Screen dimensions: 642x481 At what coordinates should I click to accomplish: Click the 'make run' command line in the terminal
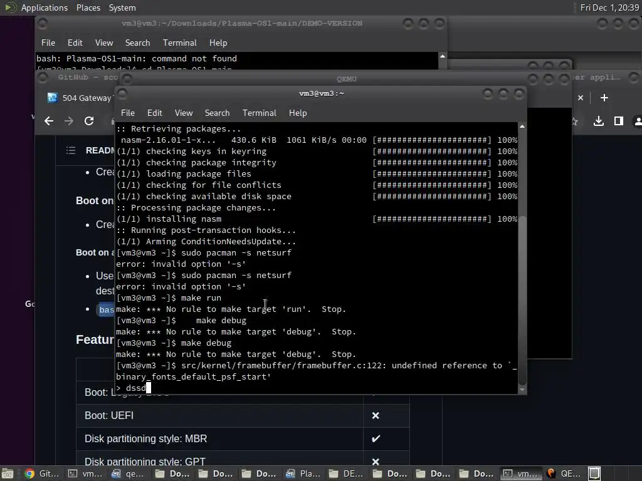coord(169,297)
